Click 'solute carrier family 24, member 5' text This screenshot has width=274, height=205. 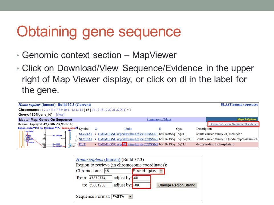219,134
